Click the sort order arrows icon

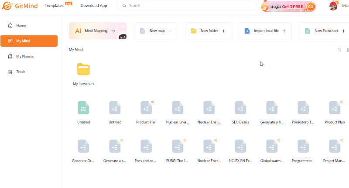point(339,50)
